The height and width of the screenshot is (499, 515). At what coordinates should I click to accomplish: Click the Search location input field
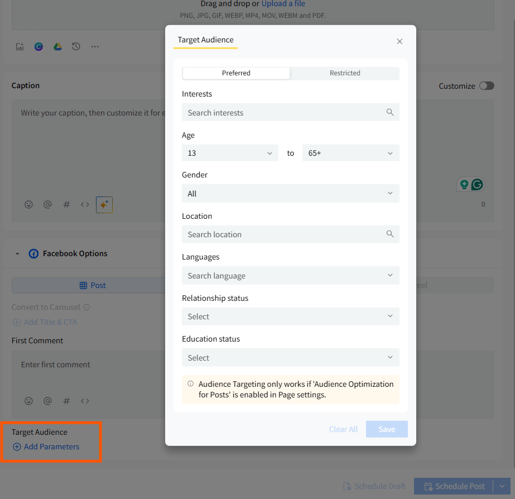[x=290, y=234]
